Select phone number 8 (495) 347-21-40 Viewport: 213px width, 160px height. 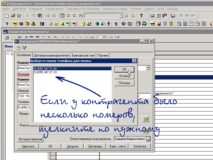click(x=72, y=69)
